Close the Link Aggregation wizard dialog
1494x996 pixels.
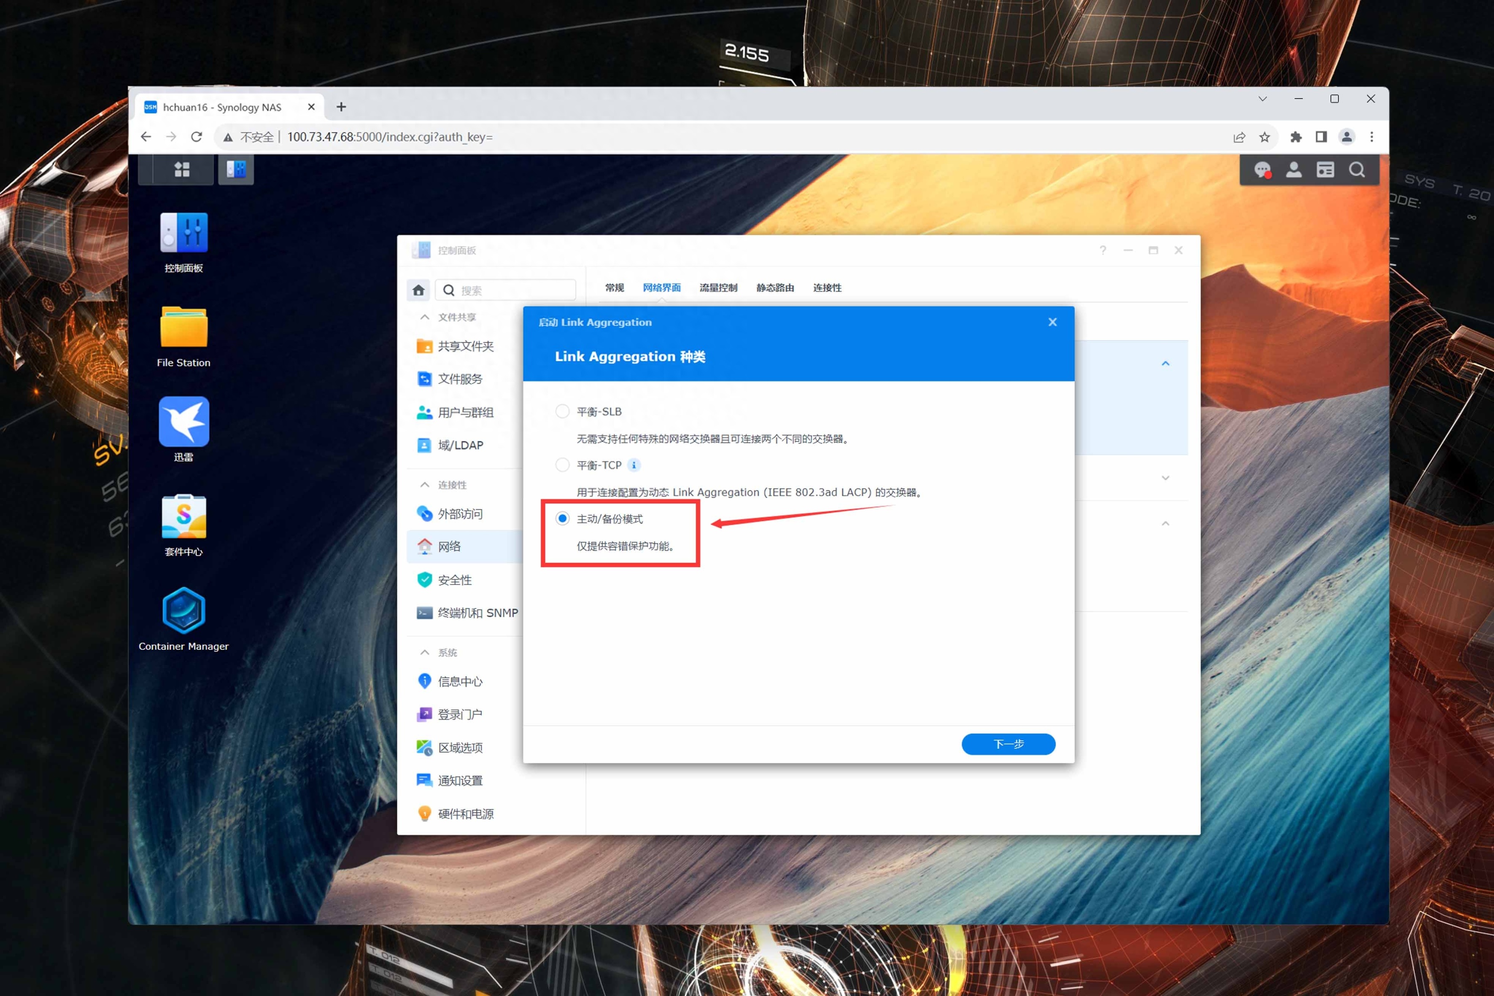point(1052,322)
